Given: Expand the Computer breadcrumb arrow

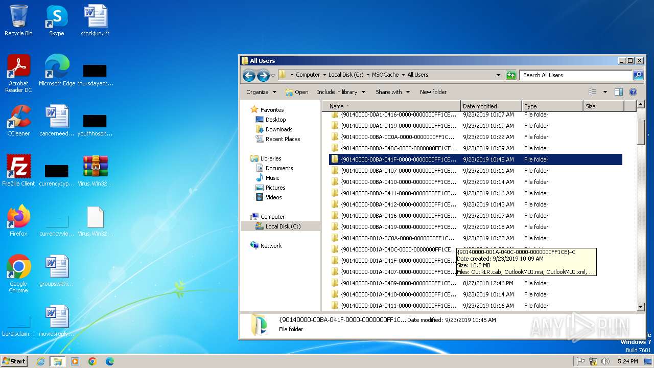Looking at the screenshot, I should [324, 75].
